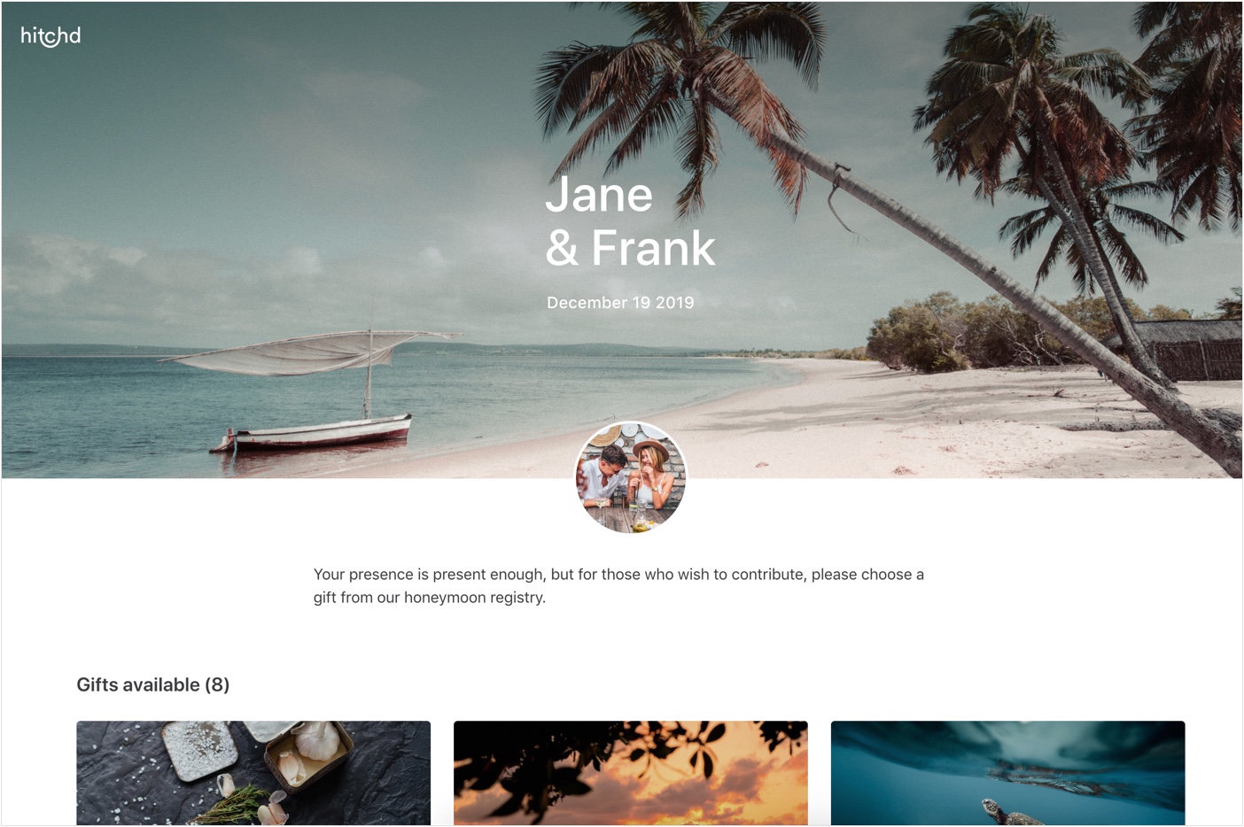Click the honeymoon registry welcome message
The image size is (1244, 827).
(x=618, y=585)
